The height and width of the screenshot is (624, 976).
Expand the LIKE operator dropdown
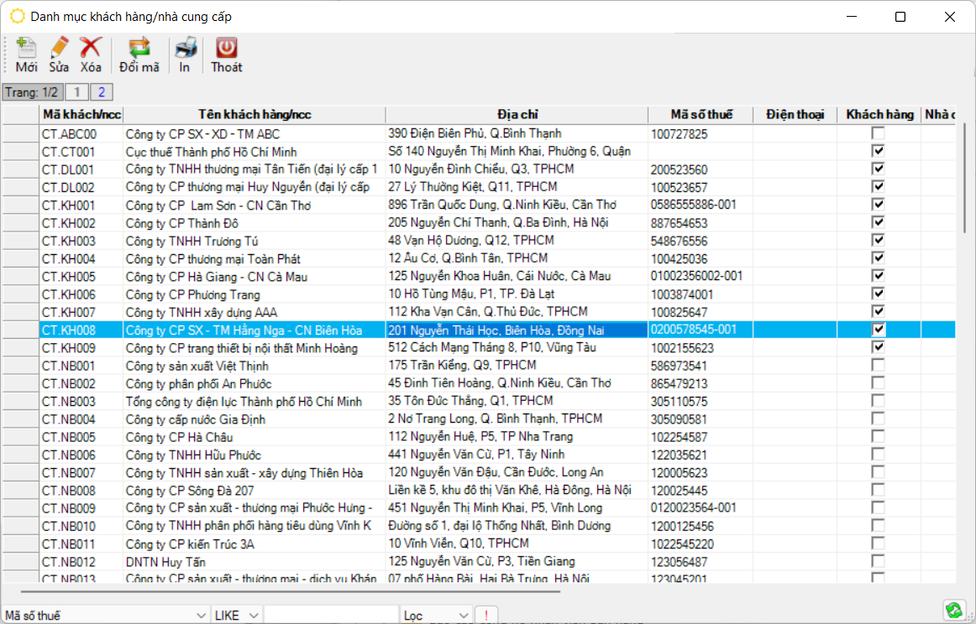(x=254, y=616)
